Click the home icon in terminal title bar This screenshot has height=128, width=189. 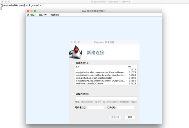[92, 2]
